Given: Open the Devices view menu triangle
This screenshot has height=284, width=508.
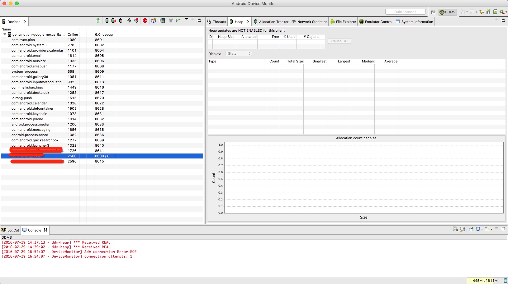Looking at the screenshot, I should (187, 20).
